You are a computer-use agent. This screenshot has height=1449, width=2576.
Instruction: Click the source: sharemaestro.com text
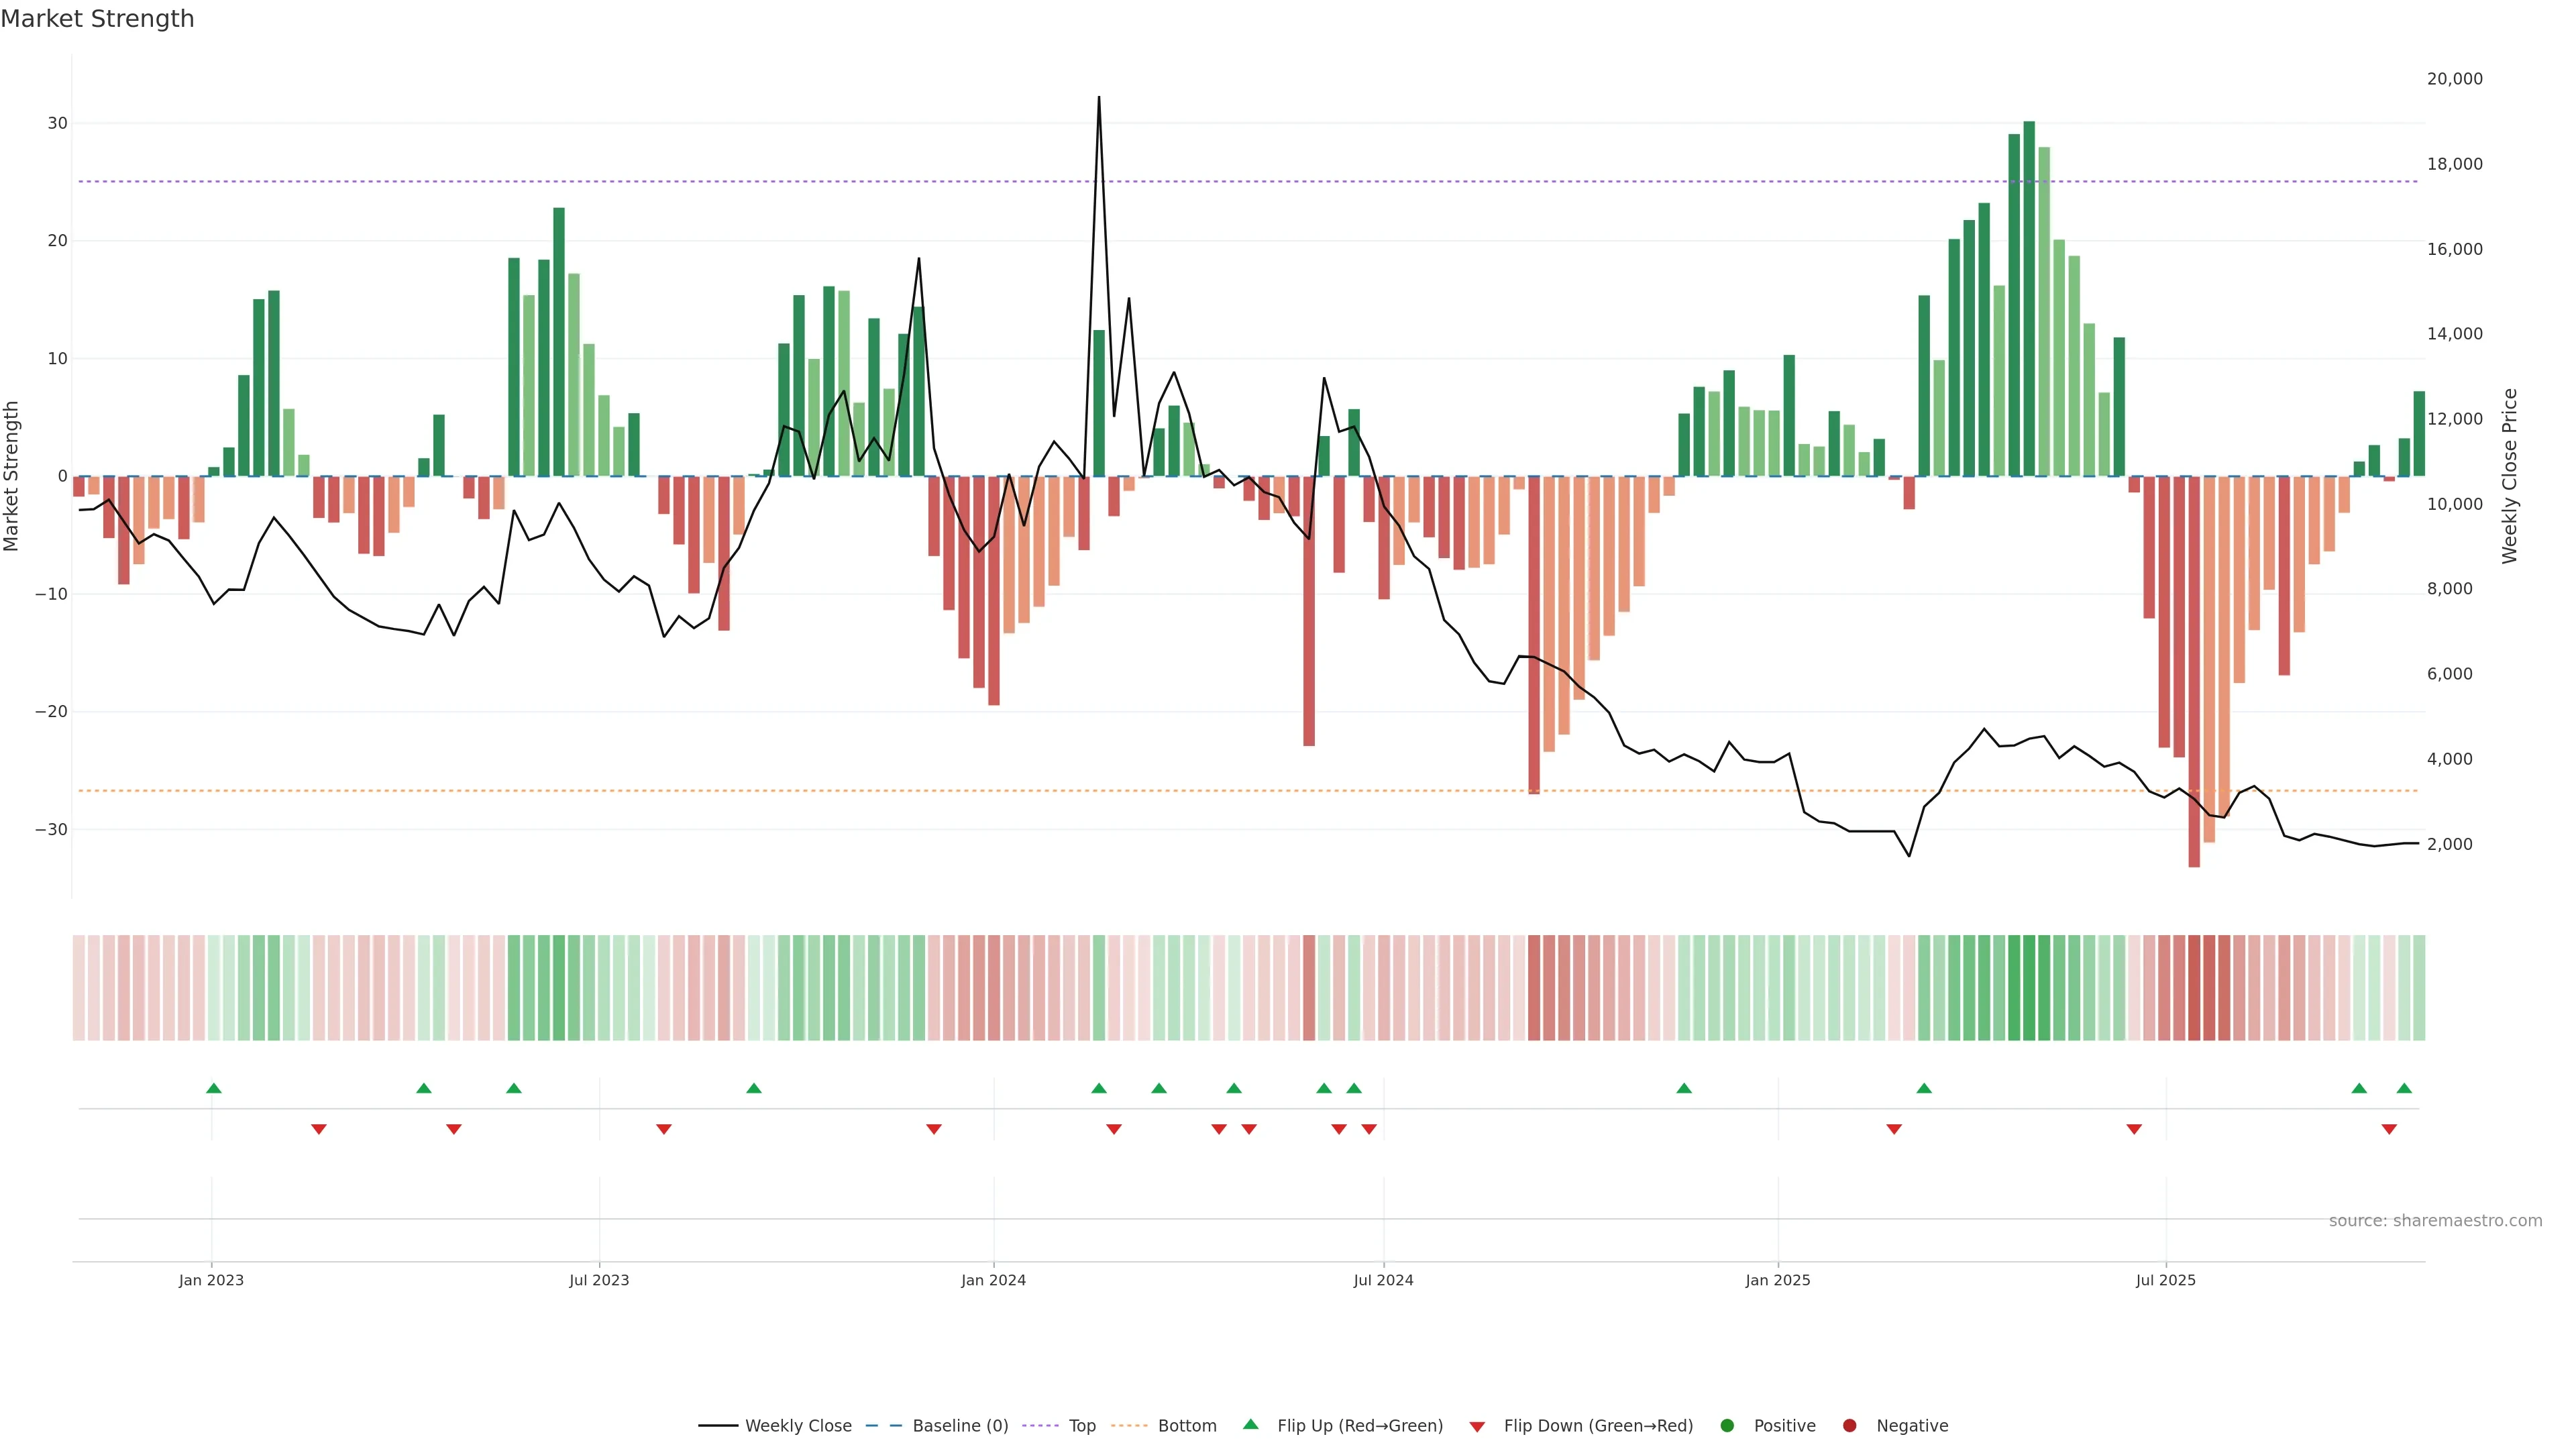click(2435, 1220)
